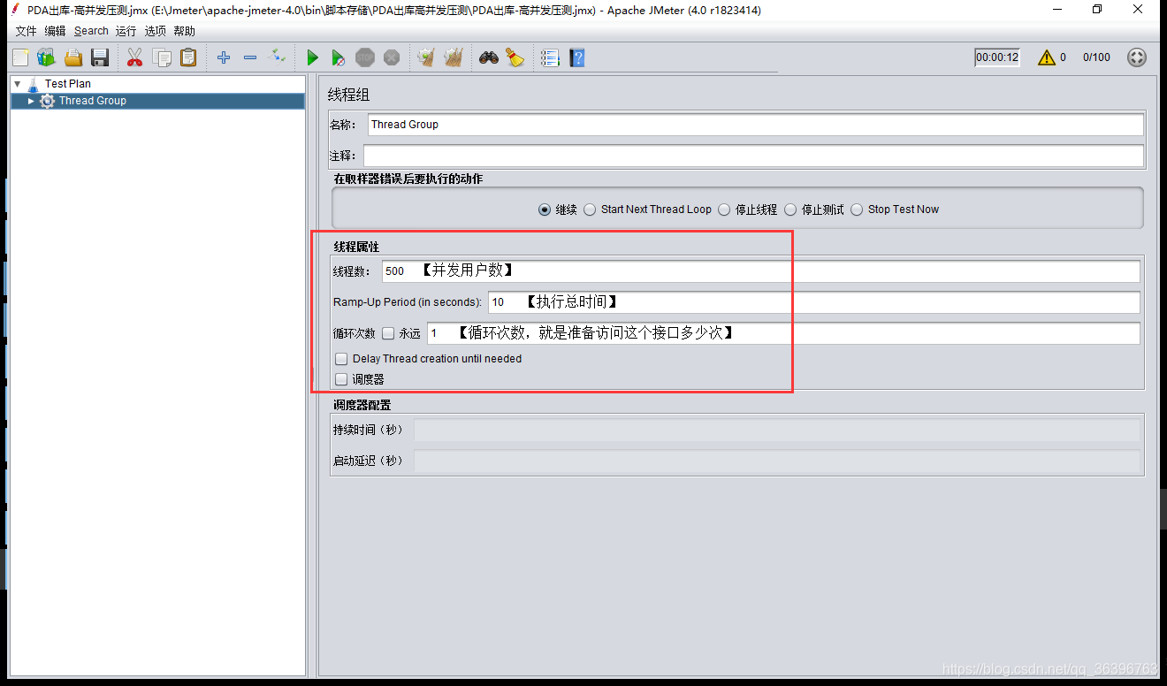Click the warning count 0 beside triangle
This screenshot has width=1167, height=686.
[x=1063, y=57]
